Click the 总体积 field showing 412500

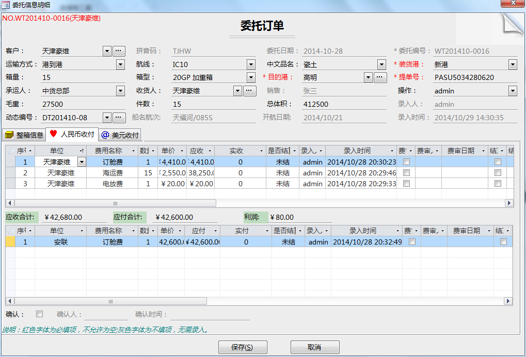click(x=344, y=104)
